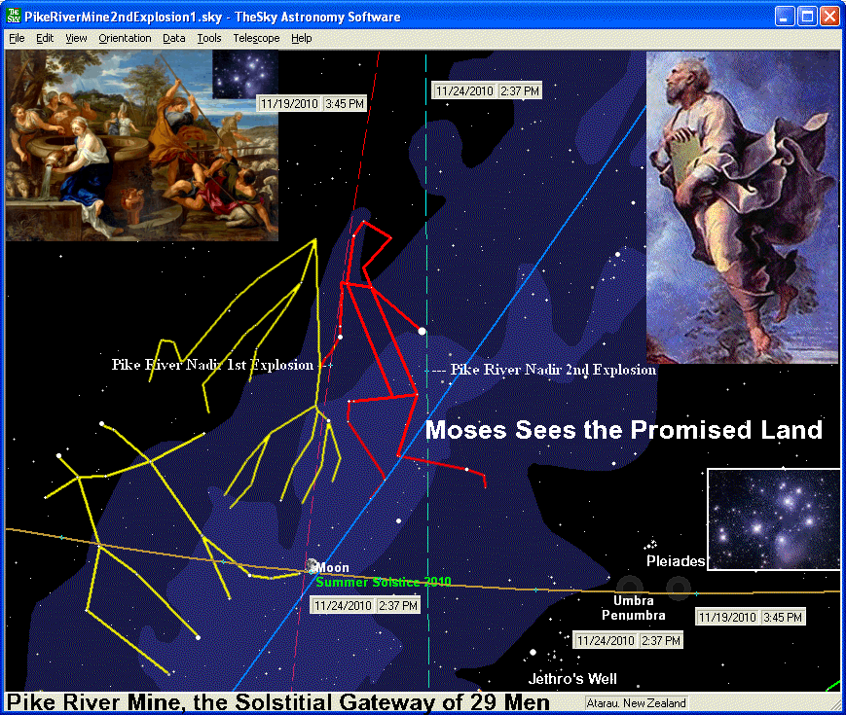
Task: Open the Telescope menu
Action: click(256, 38)
